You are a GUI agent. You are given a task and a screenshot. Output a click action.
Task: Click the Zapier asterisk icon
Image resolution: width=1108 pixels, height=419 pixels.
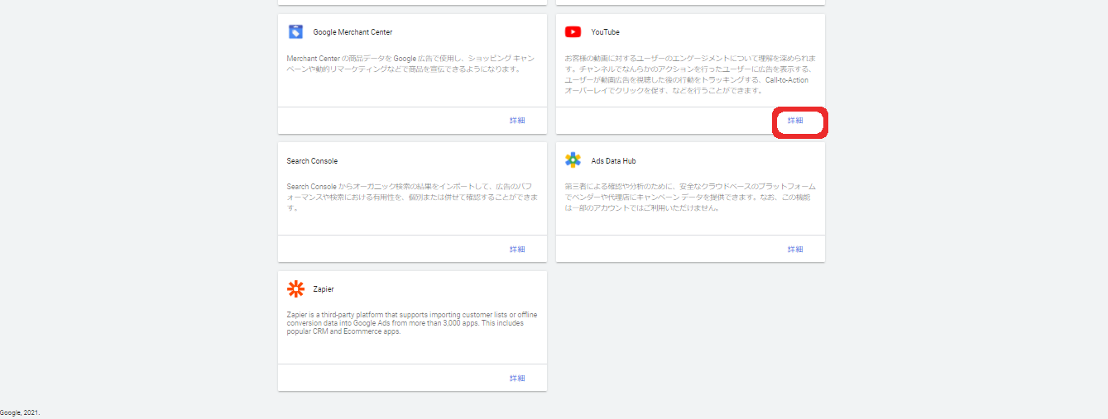tap(295, 289)
